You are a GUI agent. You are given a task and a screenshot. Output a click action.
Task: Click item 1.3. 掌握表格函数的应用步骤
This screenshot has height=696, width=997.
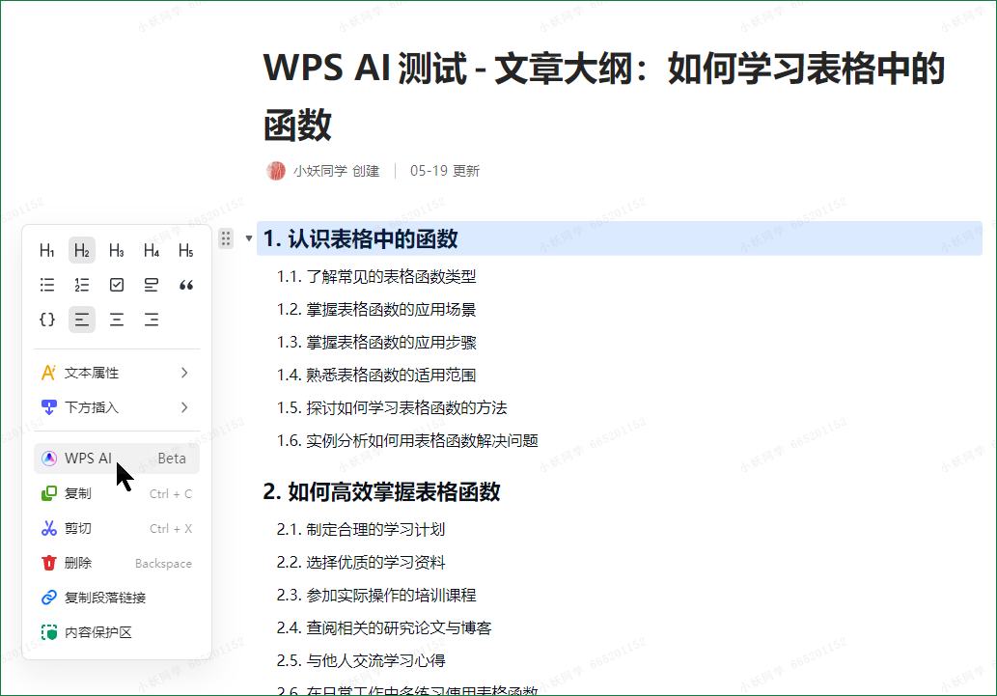pyautogui.click(x=376, y=343)
